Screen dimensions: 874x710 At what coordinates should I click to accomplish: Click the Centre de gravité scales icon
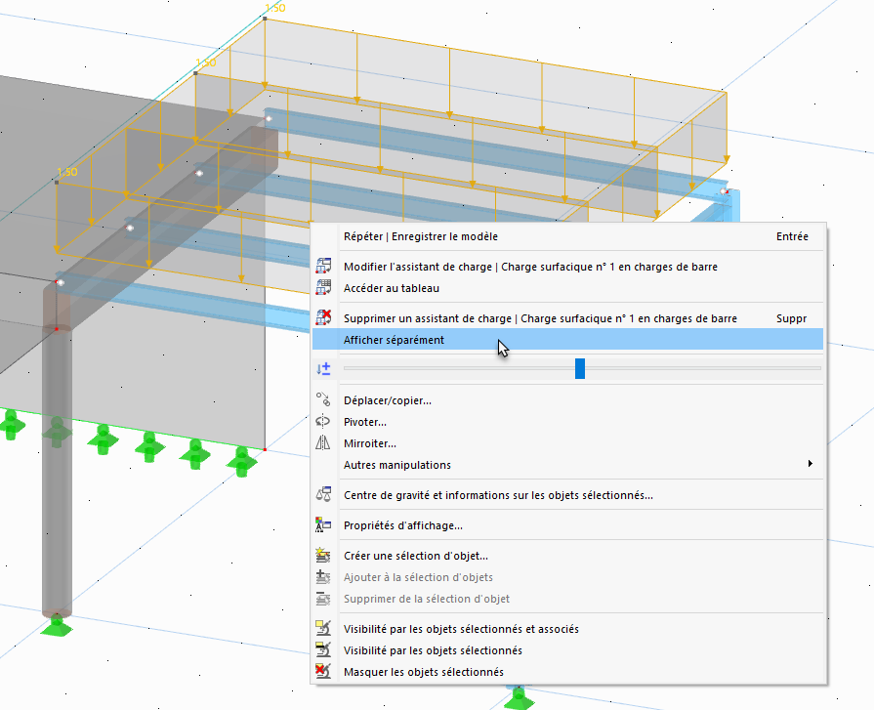(323, 494)
